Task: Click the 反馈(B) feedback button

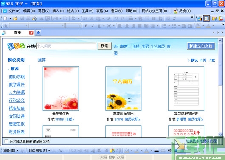Action: pyautogui.click(x=182, y=11)
